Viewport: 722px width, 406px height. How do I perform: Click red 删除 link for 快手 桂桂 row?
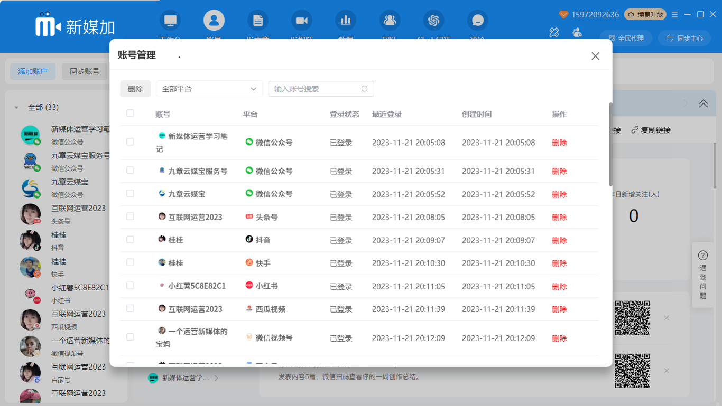coord(559,263)
